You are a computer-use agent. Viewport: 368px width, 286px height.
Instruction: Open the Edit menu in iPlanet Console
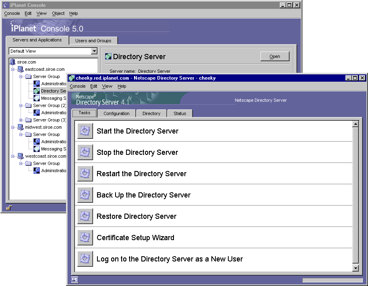coord(28,13)
